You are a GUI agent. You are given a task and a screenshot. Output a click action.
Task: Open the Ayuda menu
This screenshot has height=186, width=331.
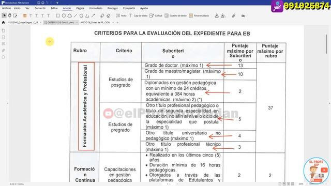point(144,8)
